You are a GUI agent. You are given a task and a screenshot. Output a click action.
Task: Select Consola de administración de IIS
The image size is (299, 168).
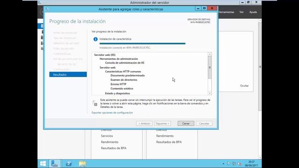click(x=125, y=63)
